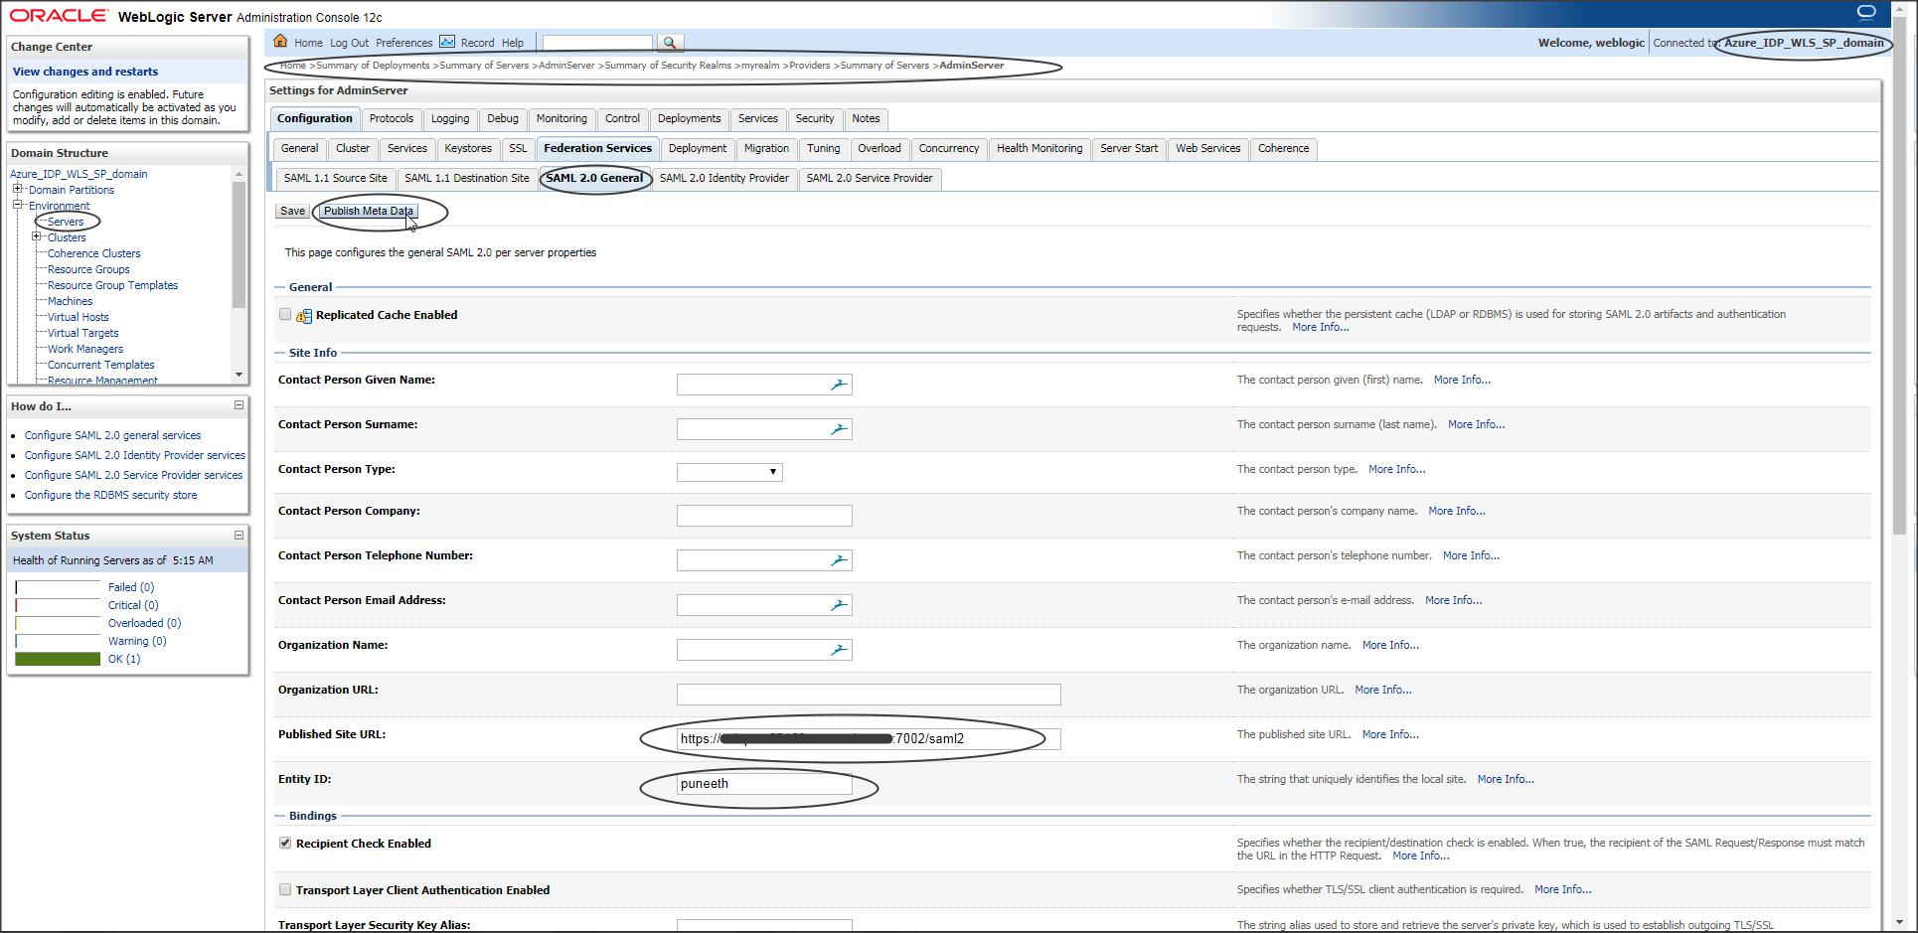Open the Health Monitoring sub-tab

tap(1039, 149)
